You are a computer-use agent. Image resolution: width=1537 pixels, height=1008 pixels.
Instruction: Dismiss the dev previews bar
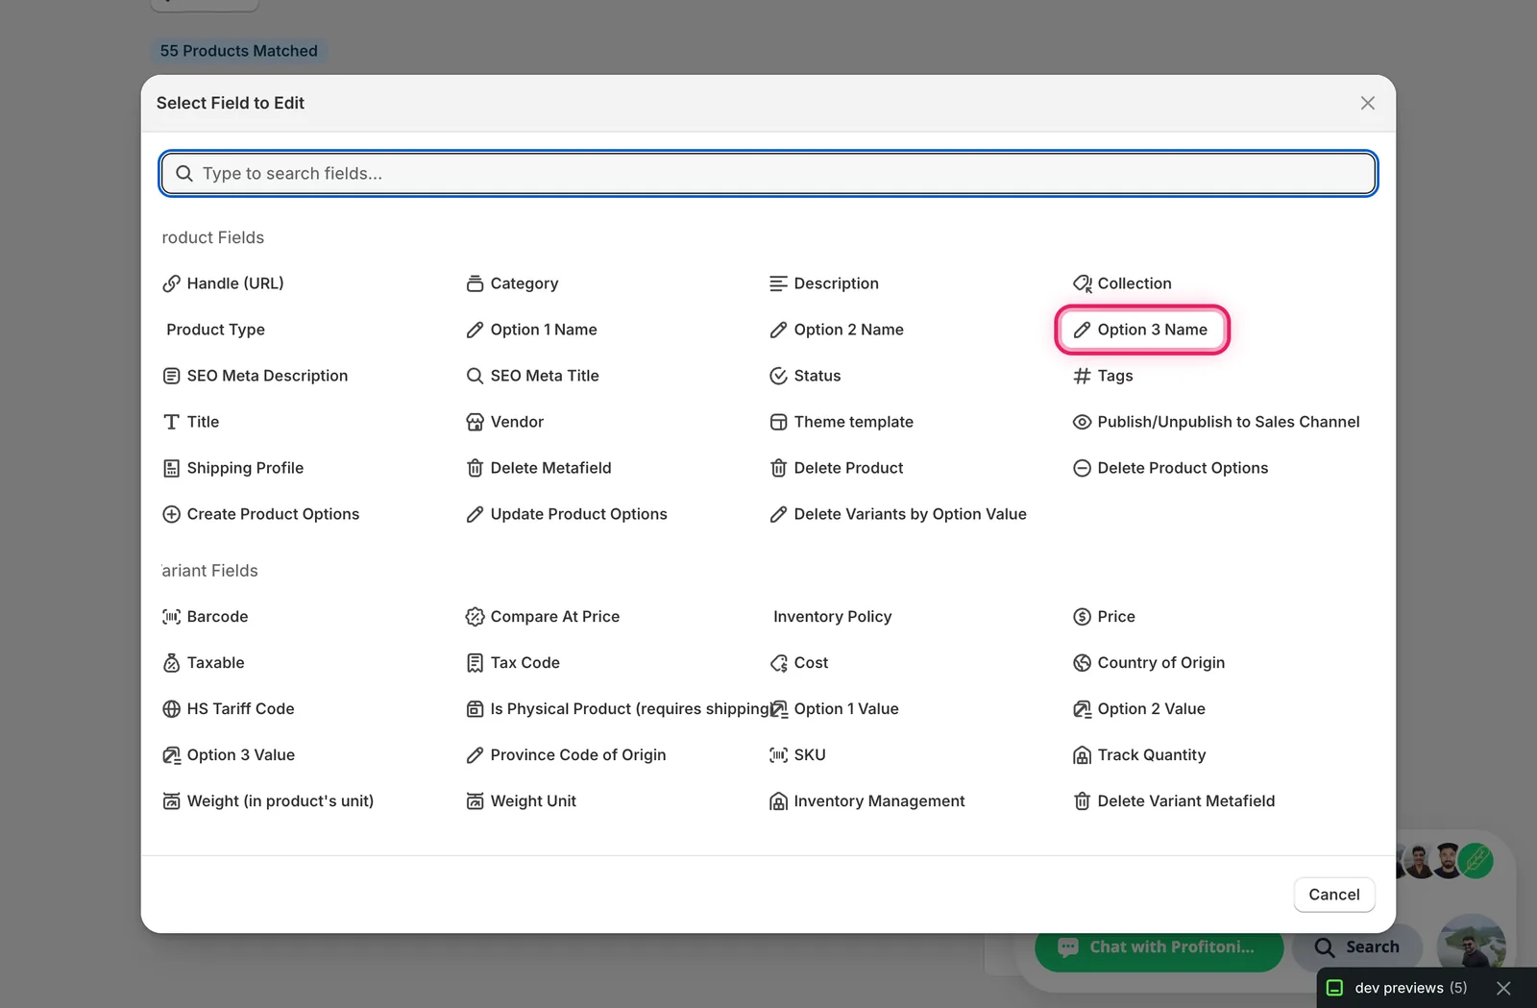[1504, 988]
